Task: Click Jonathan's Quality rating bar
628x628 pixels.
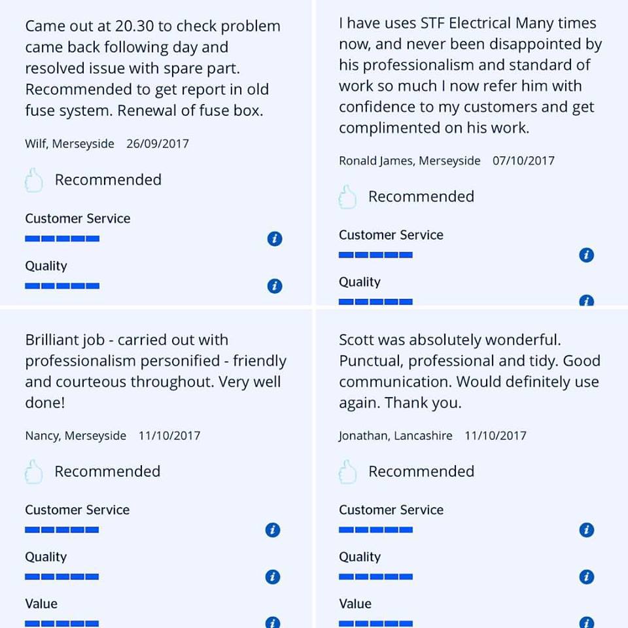Action: tap(375, 577)
